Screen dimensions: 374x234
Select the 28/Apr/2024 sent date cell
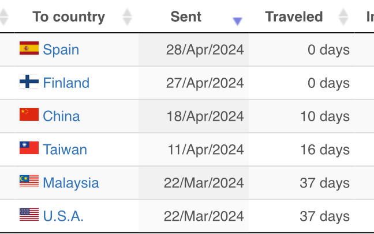[193, 50]
